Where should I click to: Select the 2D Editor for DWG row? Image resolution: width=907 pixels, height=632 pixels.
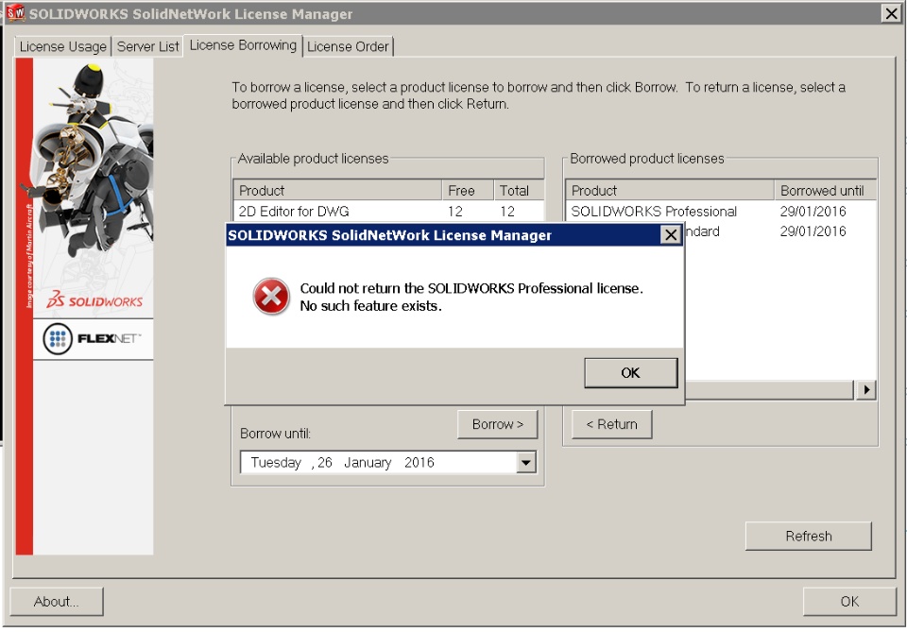coord(388,211)
